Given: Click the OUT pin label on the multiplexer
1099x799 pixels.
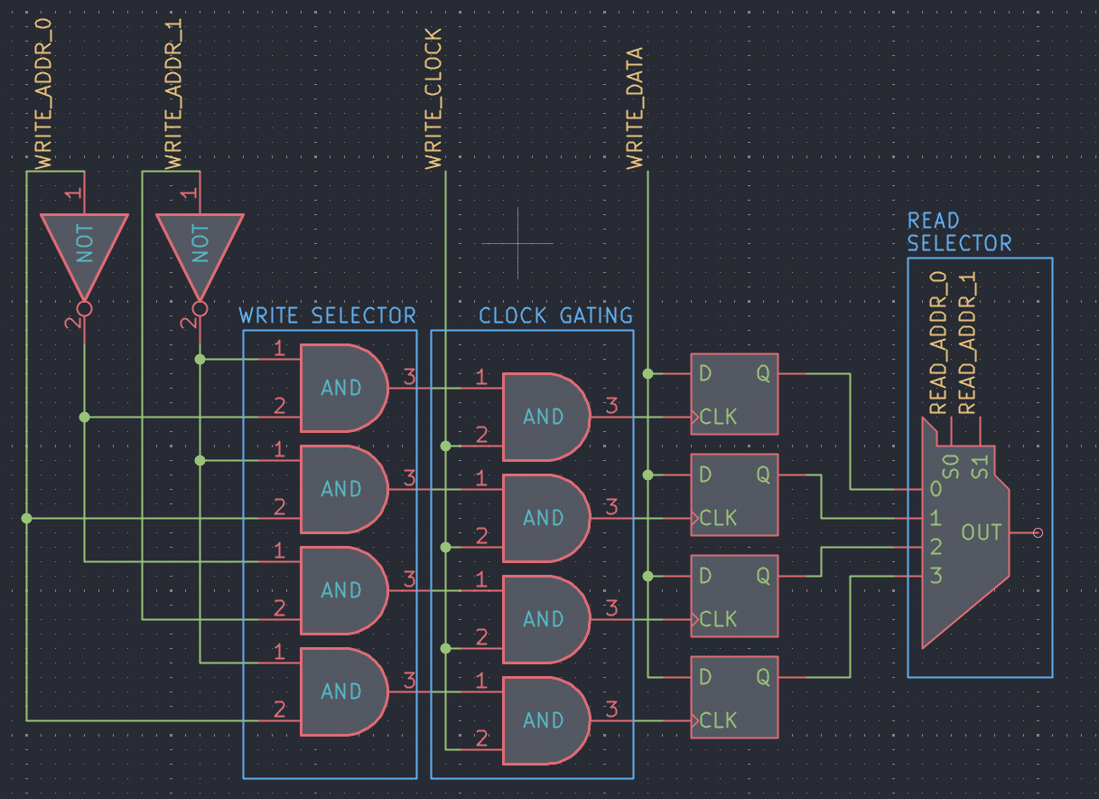Looking at the screenshot, I should click(983, 532).
